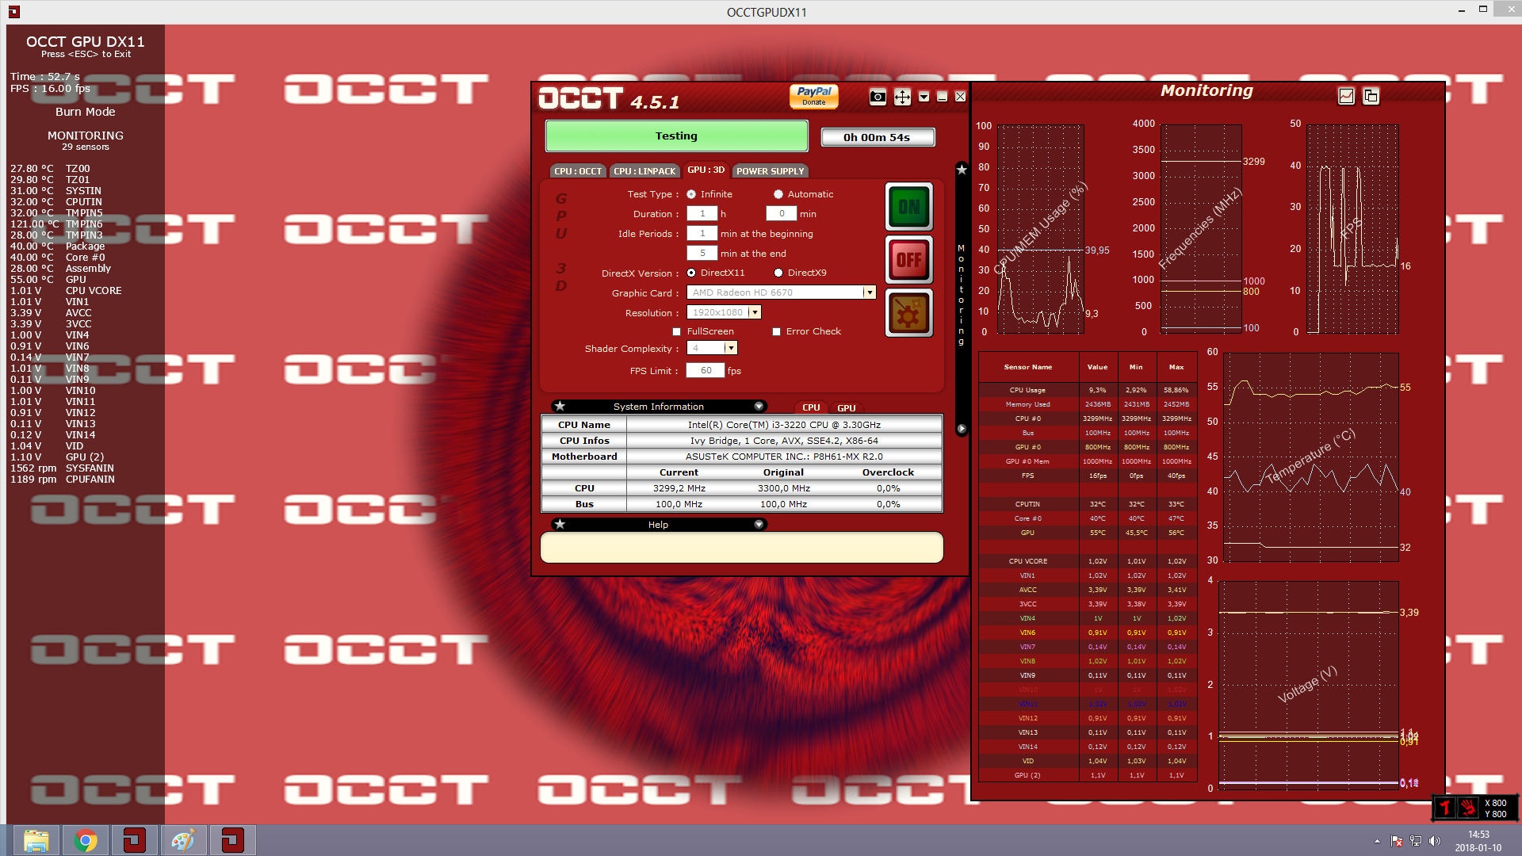Click the CPUTIN sensor row name
Viewport: 1522px width, 856px height.
(1027, 504)
